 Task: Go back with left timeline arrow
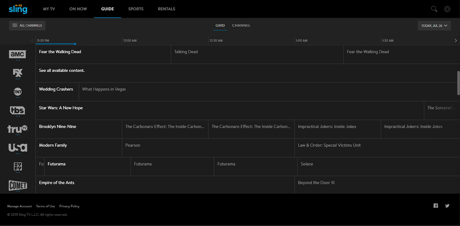pos(32,41)
